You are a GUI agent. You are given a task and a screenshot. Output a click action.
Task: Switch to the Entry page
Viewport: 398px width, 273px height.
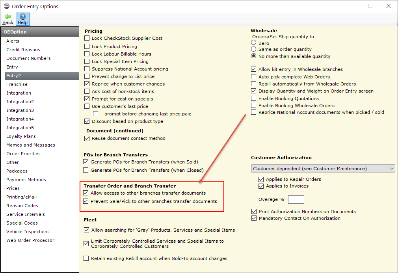pos(12,67)
